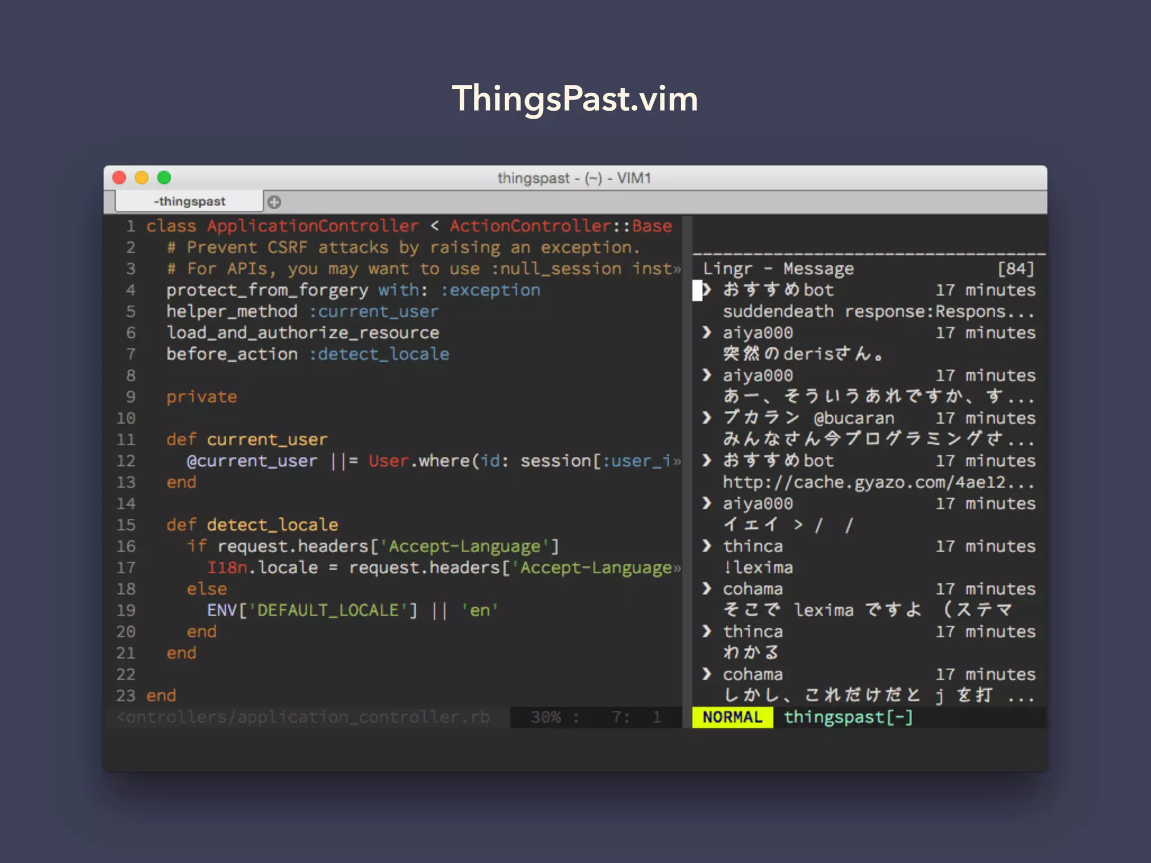
Task: Click the 'わかる' message text
Action: tap(751, 653)
